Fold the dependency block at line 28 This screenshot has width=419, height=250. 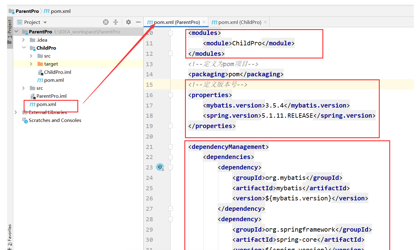tap(171, 219)
